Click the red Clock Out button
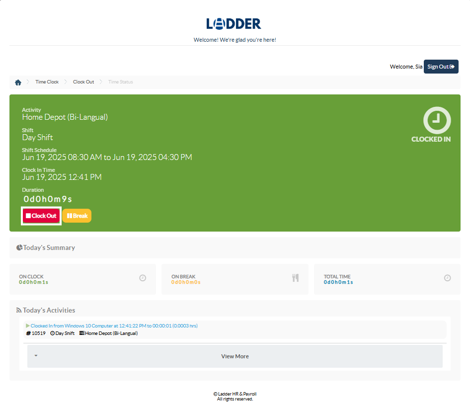The height and width of the screenshot is (407, 470). (x=41, y=216)
